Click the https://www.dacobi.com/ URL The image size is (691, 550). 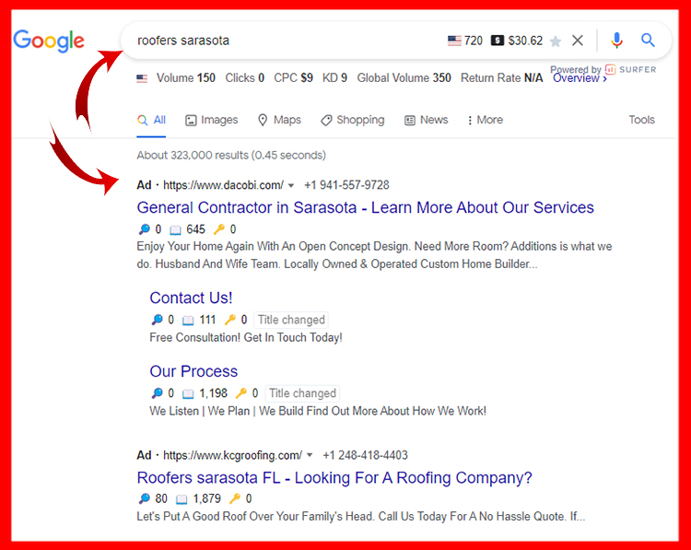pos(224,185)
